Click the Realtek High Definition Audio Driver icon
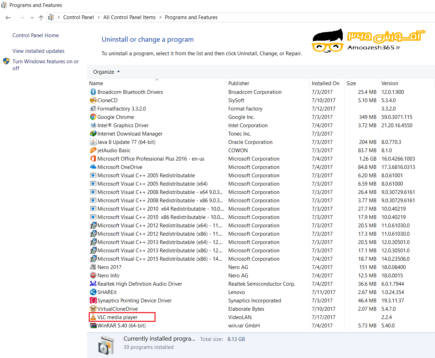Viewport: 435px width, 358px height. click(93, 284)
